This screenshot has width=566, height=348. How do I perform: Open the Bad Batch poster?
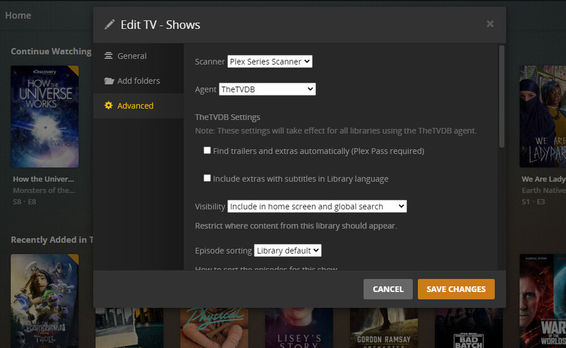pyautogui.click(x=469, y=328)
